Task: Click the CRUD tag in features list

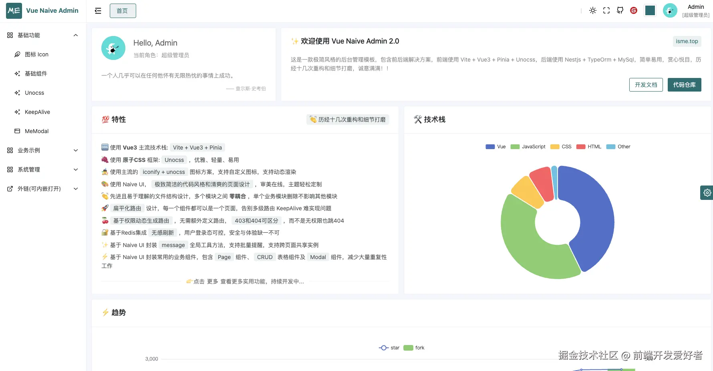Action: 265,257
